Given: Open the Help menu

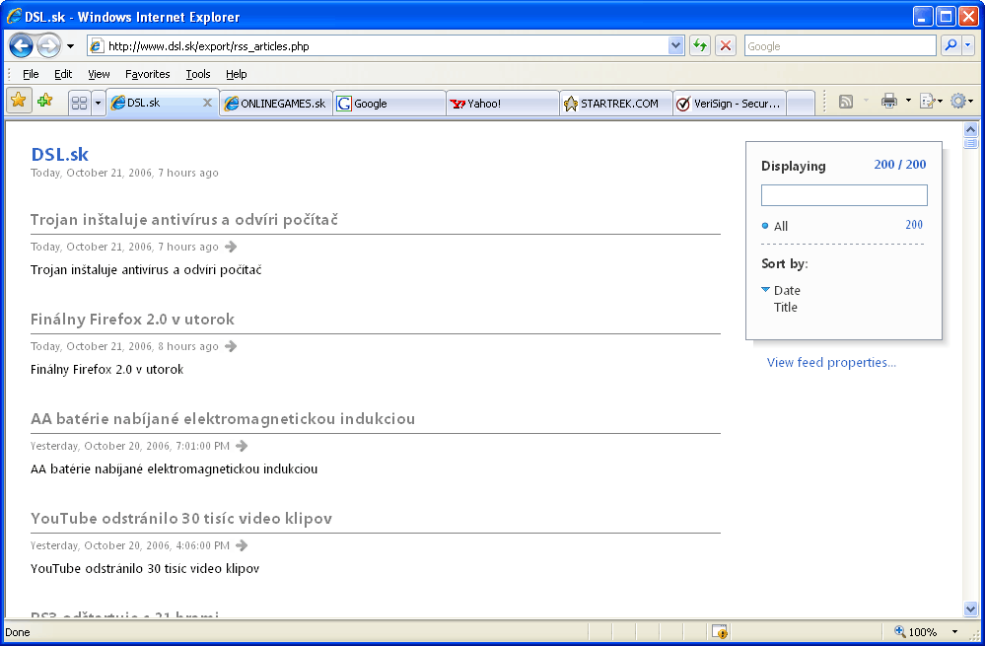Looking at the screenshot, I should 237,74.
